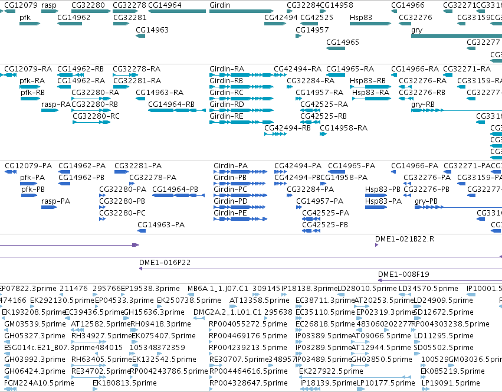Select transcript rasp-RA
Viewport: 502px width, 392px height.
pos(55,104)
